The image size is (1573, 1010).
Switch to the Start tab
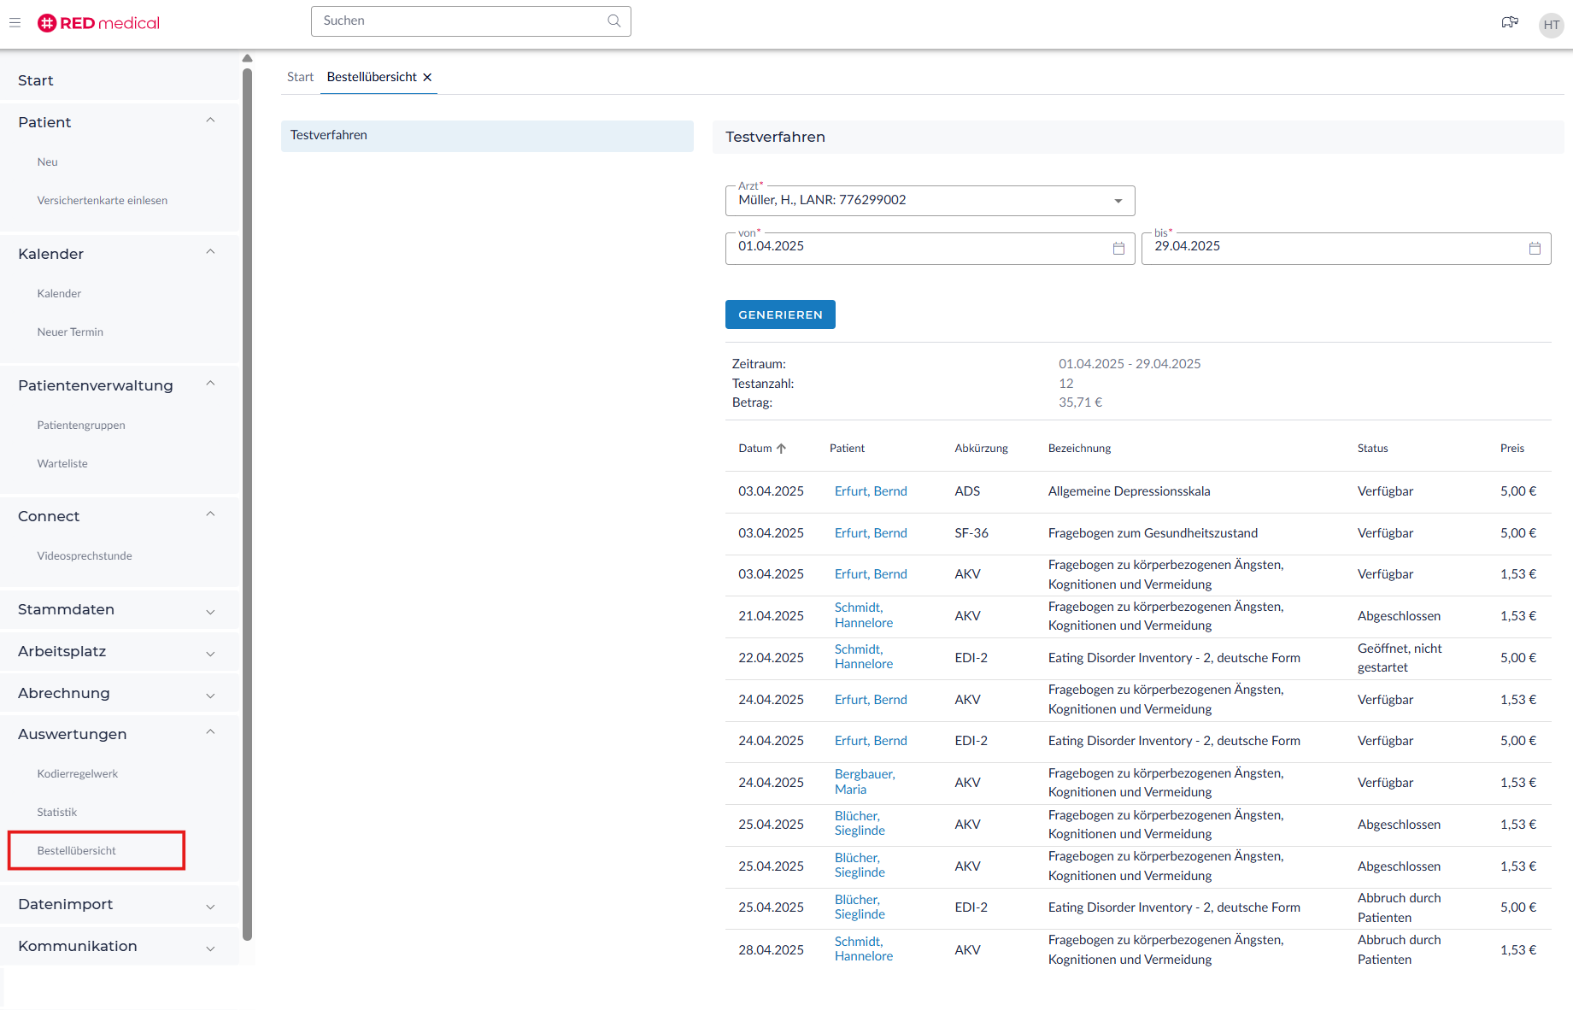pyautogui.click(x=300, y=78)
